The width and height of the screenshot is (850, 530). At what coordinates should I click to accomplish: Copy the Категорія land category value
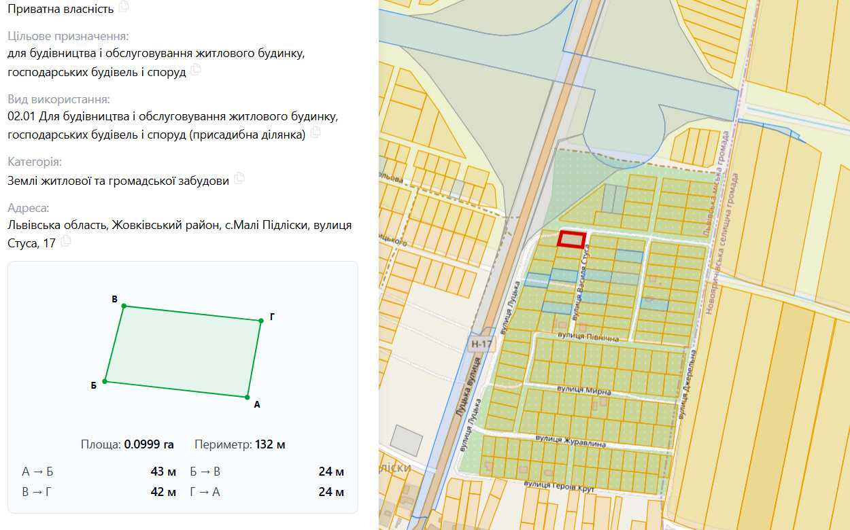[239, 179]
